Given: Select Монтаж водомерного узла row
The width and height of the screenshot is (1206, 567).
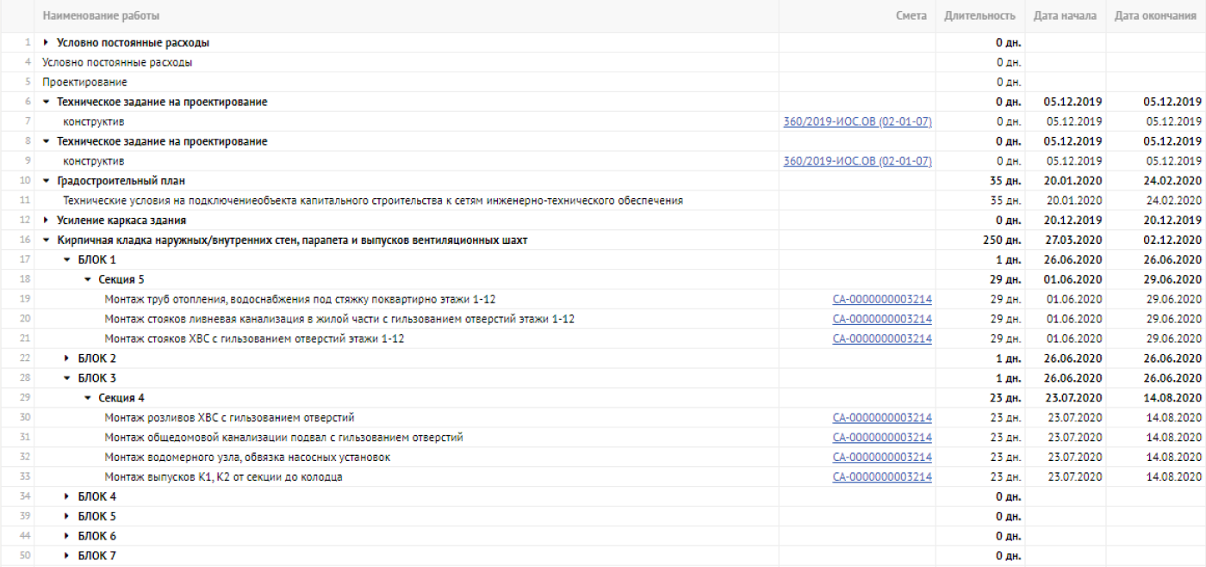Looking at the screenshot, I should (603, 458).
